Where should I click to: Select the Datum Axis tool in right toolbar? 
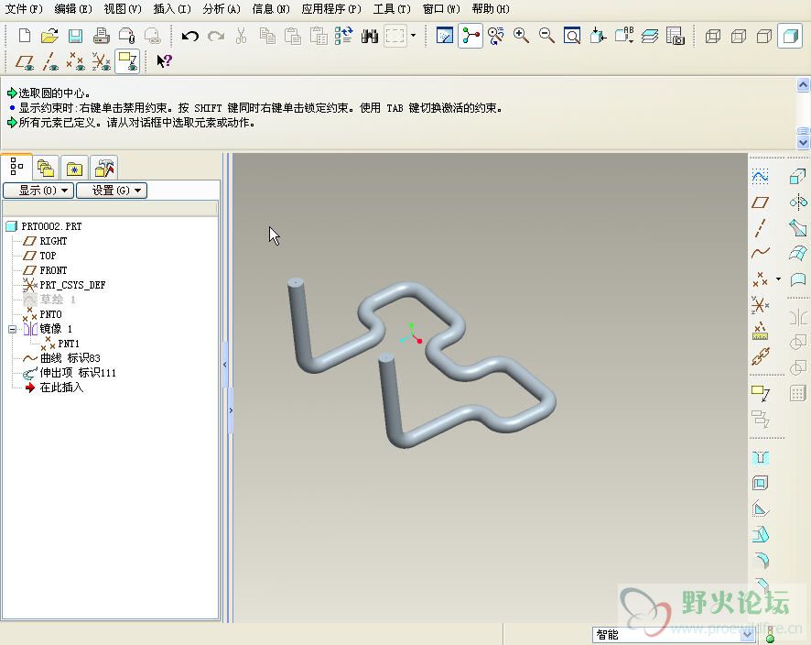[760, 228]
